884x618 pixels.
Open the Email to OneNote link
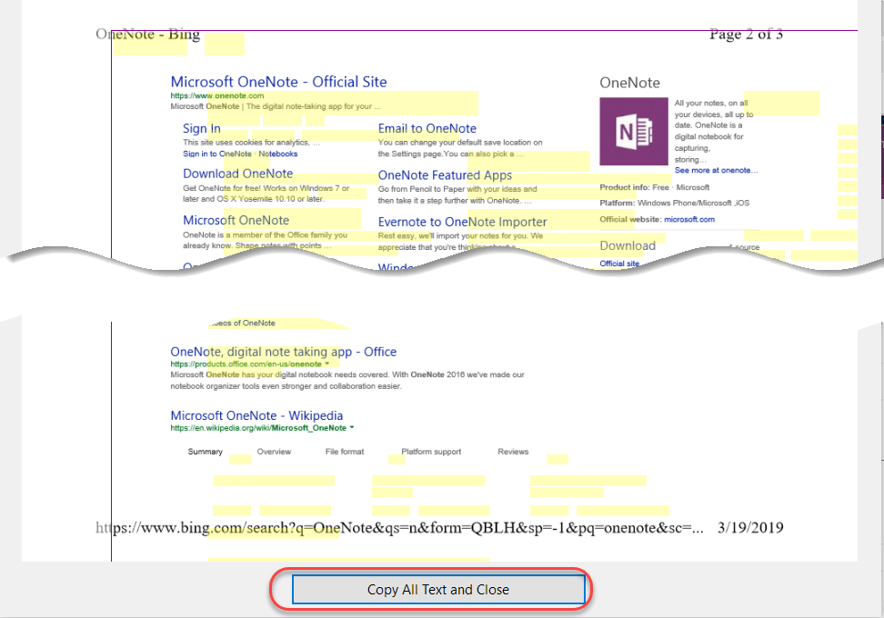pos(427,128)
